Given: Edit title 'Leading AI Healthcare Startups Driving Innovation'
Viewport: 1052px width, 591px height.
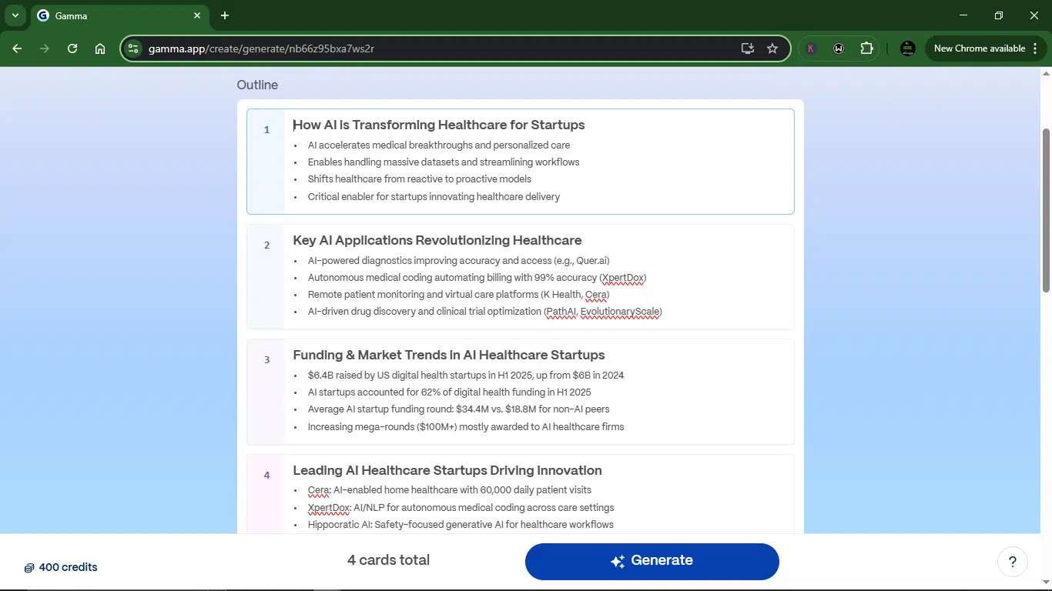Looking at the screenshot, I should coord(447,470).
